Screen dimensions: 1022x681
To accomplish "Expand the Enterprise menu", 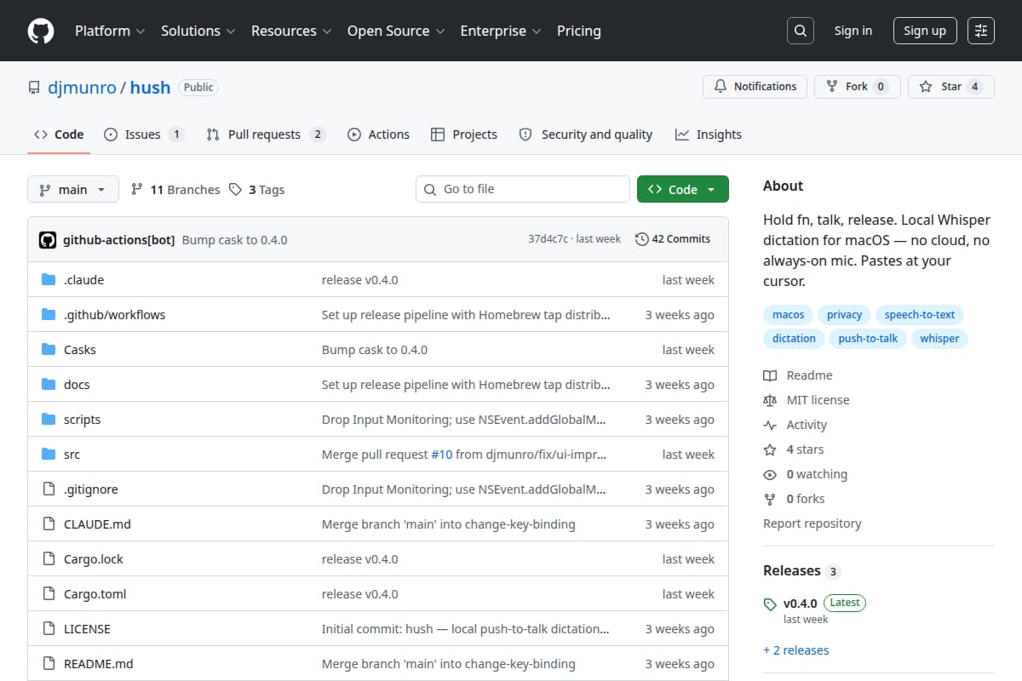I will [x=501, y=31].
